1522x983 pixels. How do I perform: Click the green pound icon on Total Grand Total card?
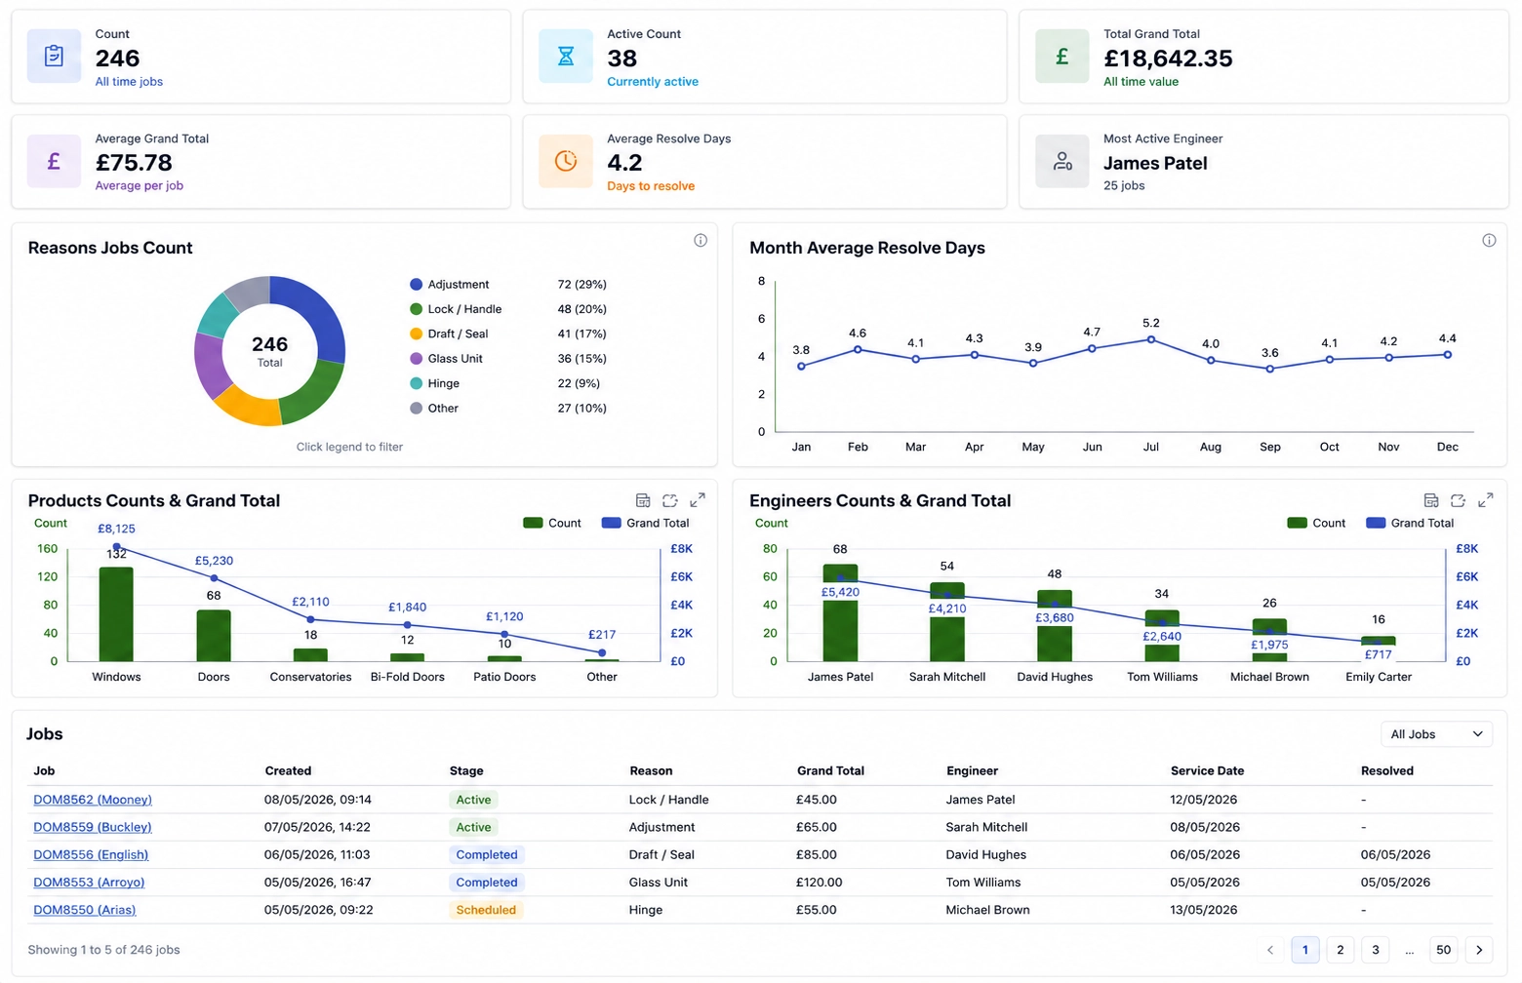coord(1062,57)
